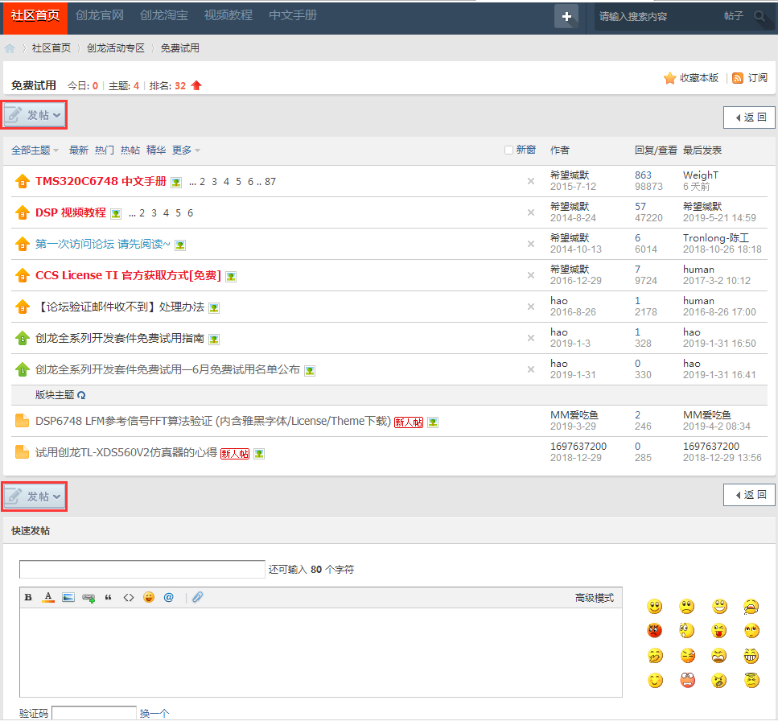The image size is (778, 721).
Task: Insert a code block with the <> icon
Action: (128, 597)
